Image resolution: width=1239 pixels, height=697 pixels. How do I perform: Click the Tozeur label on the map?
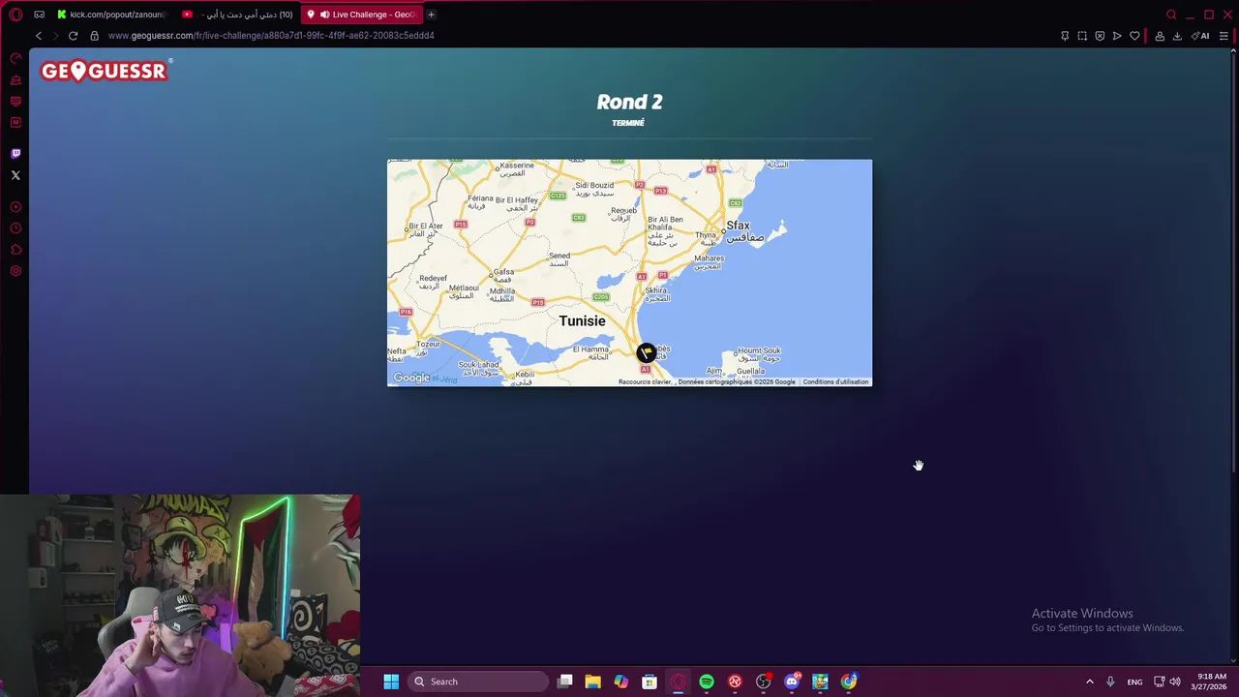tap(428, 345)
